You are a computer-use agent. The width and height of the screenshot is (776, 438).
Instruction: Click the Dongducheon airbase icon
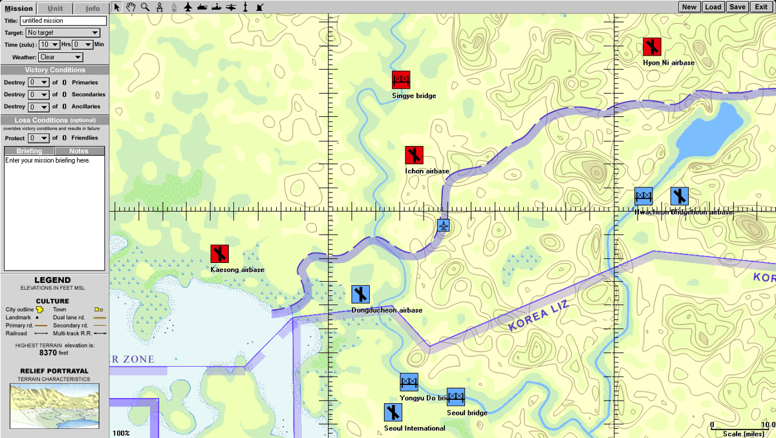point(361,295)
